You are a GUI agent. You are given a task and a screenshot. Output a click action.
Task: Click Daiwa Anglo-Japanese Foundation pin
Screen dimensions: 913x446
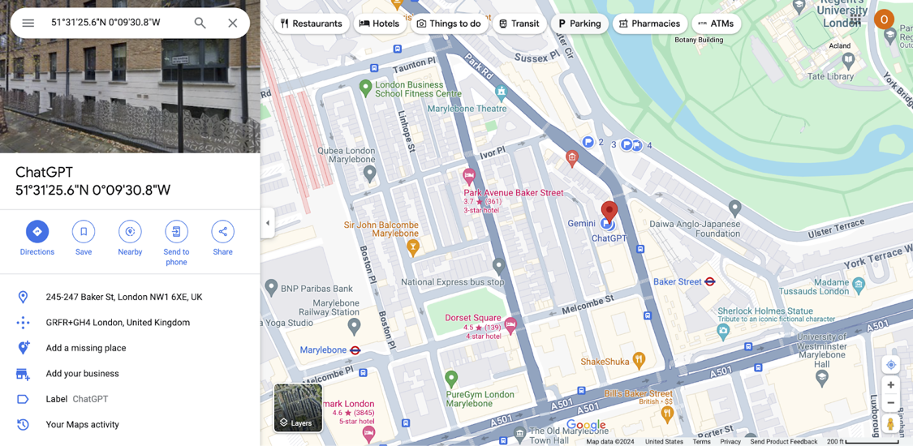(x=734, y=207)
